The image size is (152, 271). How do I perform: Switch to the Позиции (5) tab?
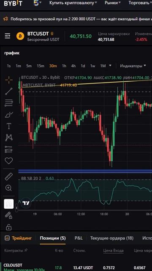53,238
